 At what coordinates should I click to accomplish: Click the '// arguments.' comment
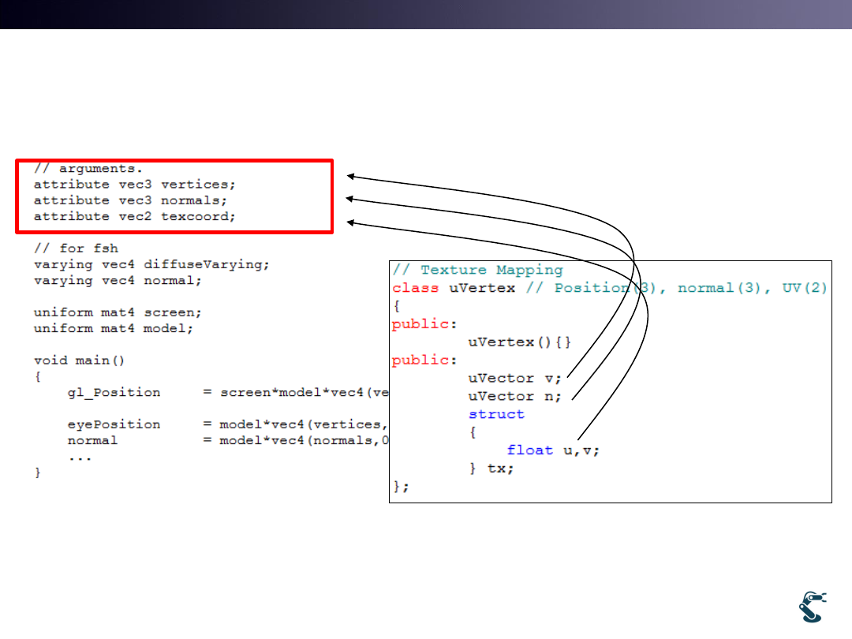click(88, 168)
